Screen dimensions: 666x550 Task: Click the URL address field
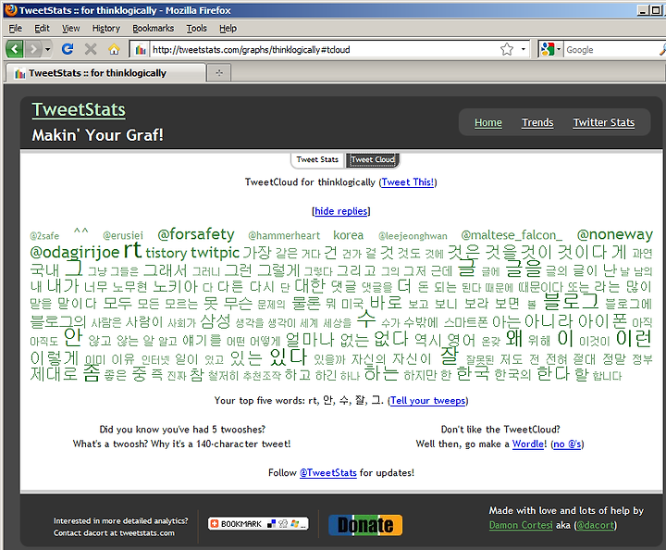(323, 50)
